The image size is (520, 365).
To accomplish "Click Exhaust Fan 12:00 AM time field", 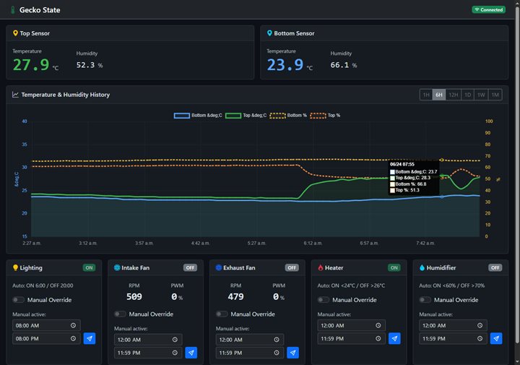I will [250, 340].
